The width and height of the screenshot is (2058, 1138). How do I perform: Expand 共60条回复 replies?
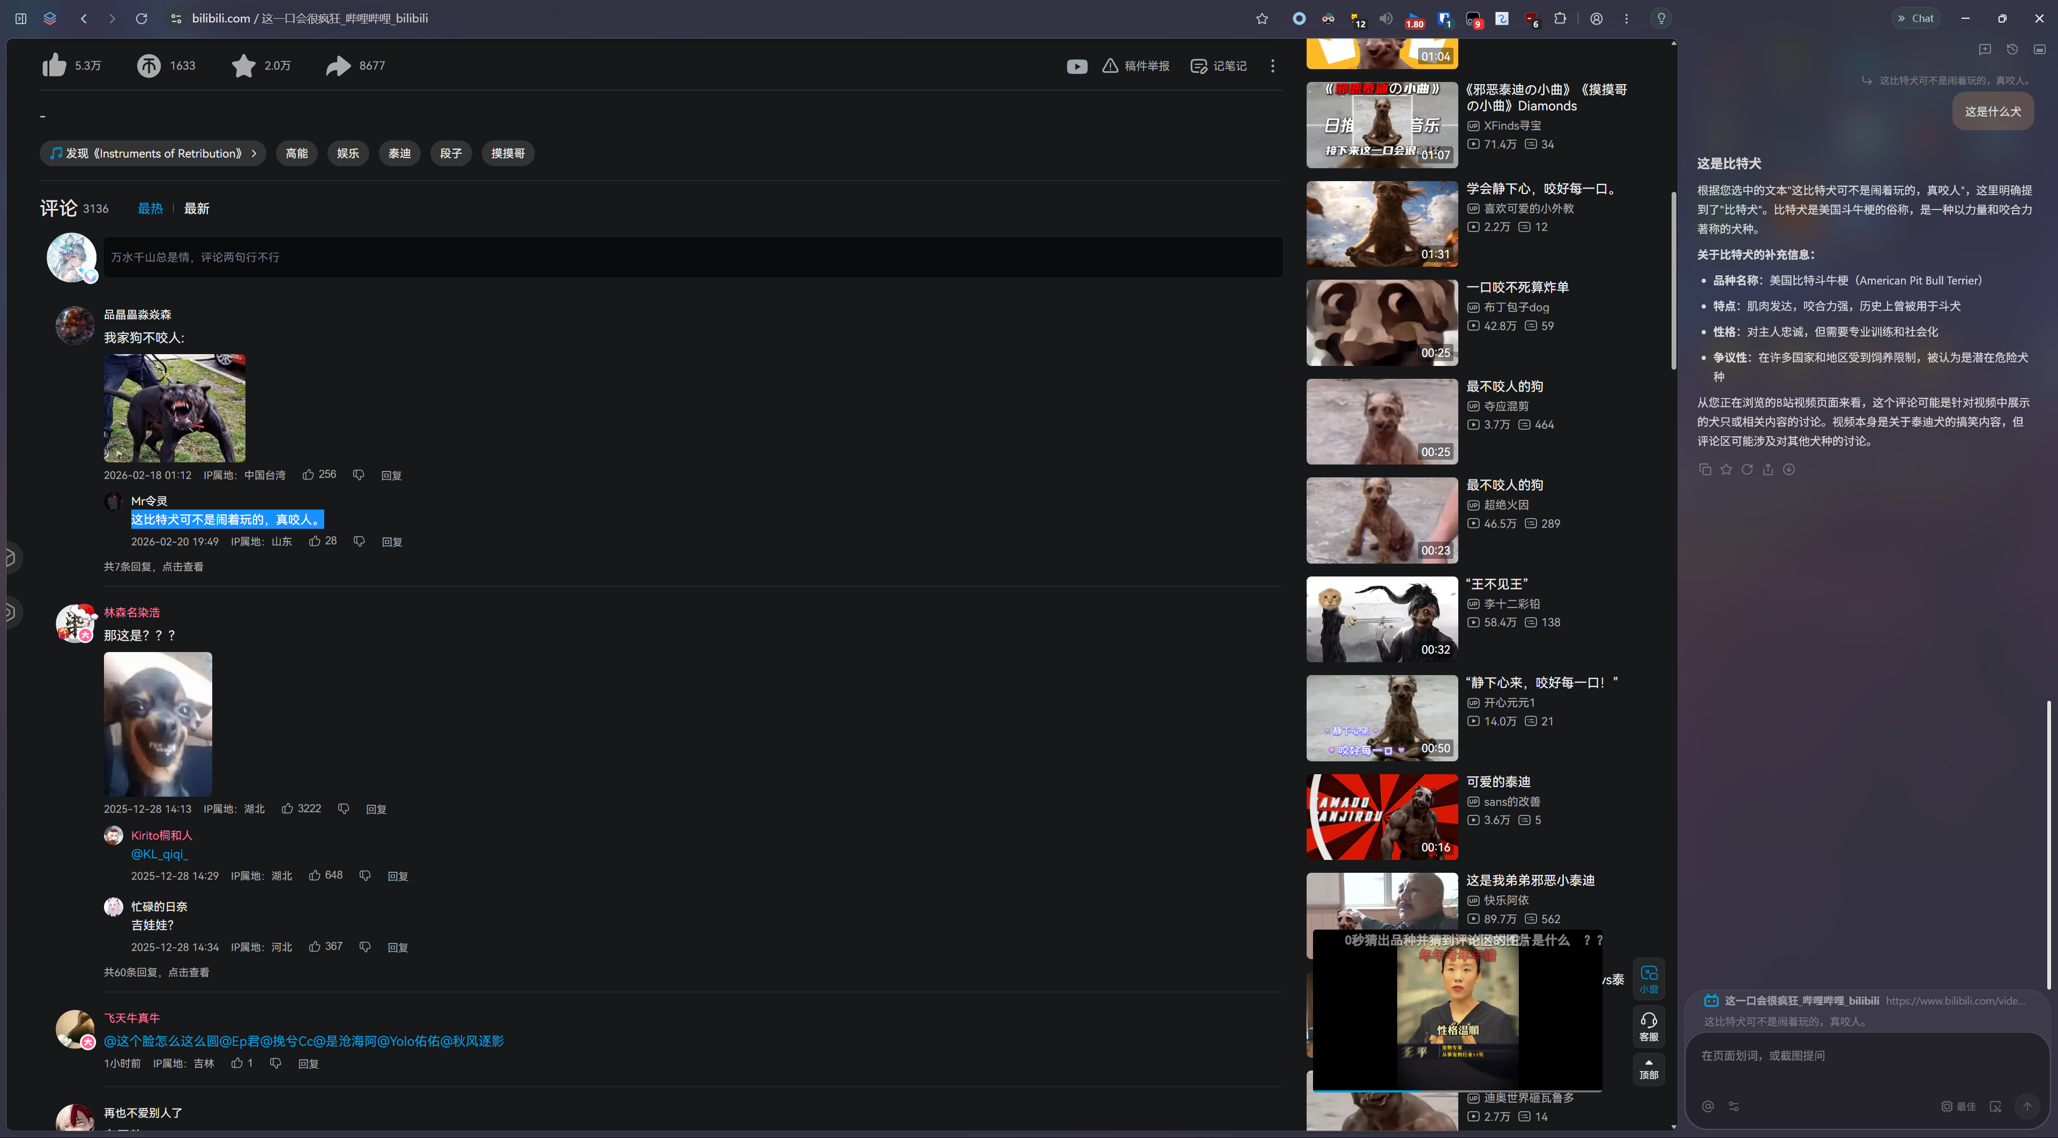click(156, 972)
